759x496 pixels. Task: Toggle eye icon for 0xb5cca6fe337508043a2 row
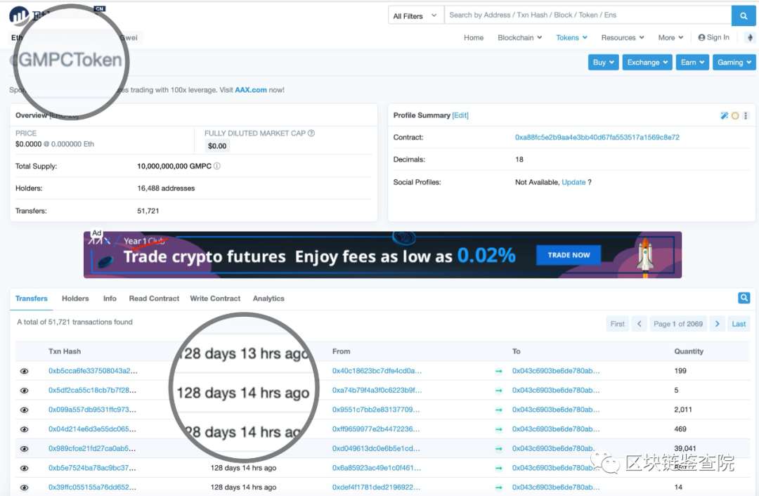pyautogui.click(x=24, y=371)
